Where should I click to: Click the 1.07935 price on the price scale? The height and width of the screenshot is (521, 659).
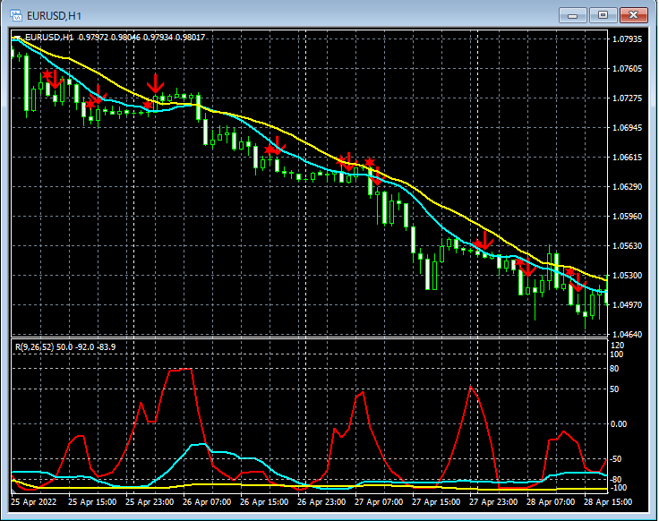626,39
